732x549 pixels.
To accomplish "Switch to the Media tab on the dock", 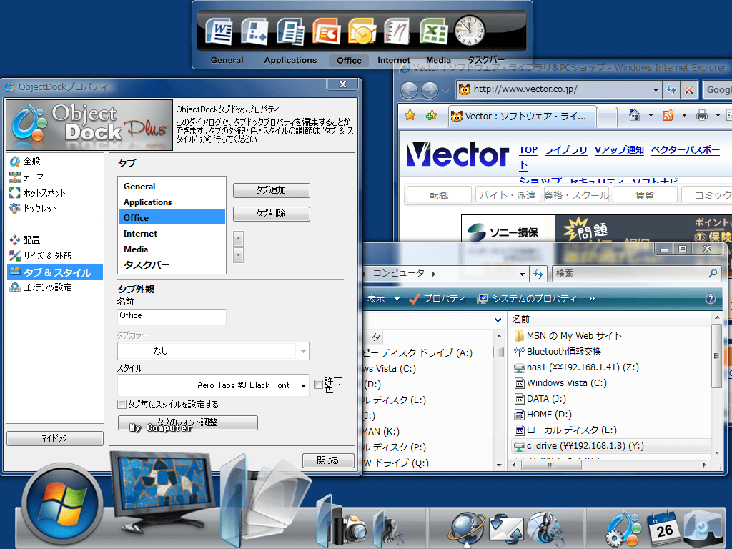I will [438, 60].
